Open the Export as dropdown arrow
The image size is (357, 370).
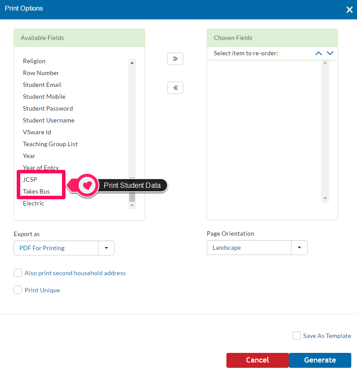(106, 248)
